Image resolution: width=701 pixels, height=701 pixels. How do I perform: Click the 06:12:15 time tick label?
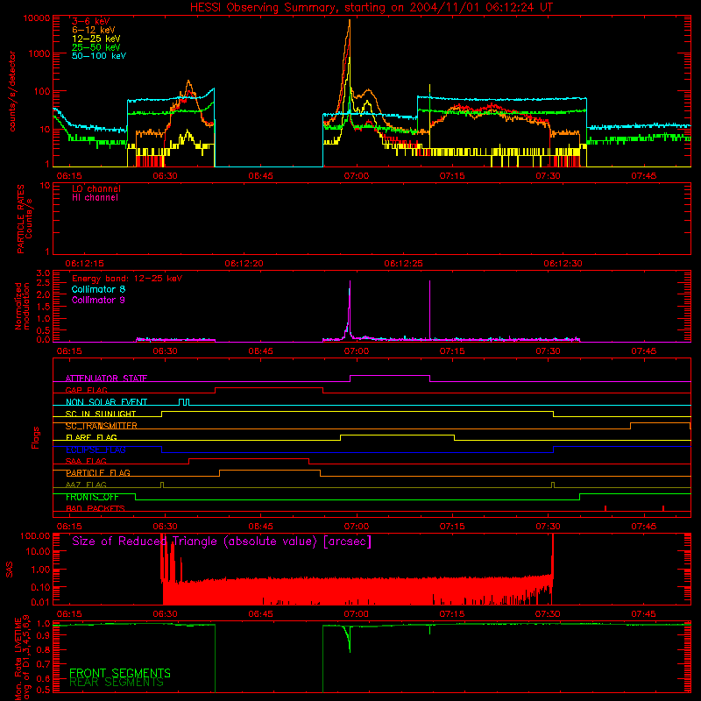click(84, 264)
